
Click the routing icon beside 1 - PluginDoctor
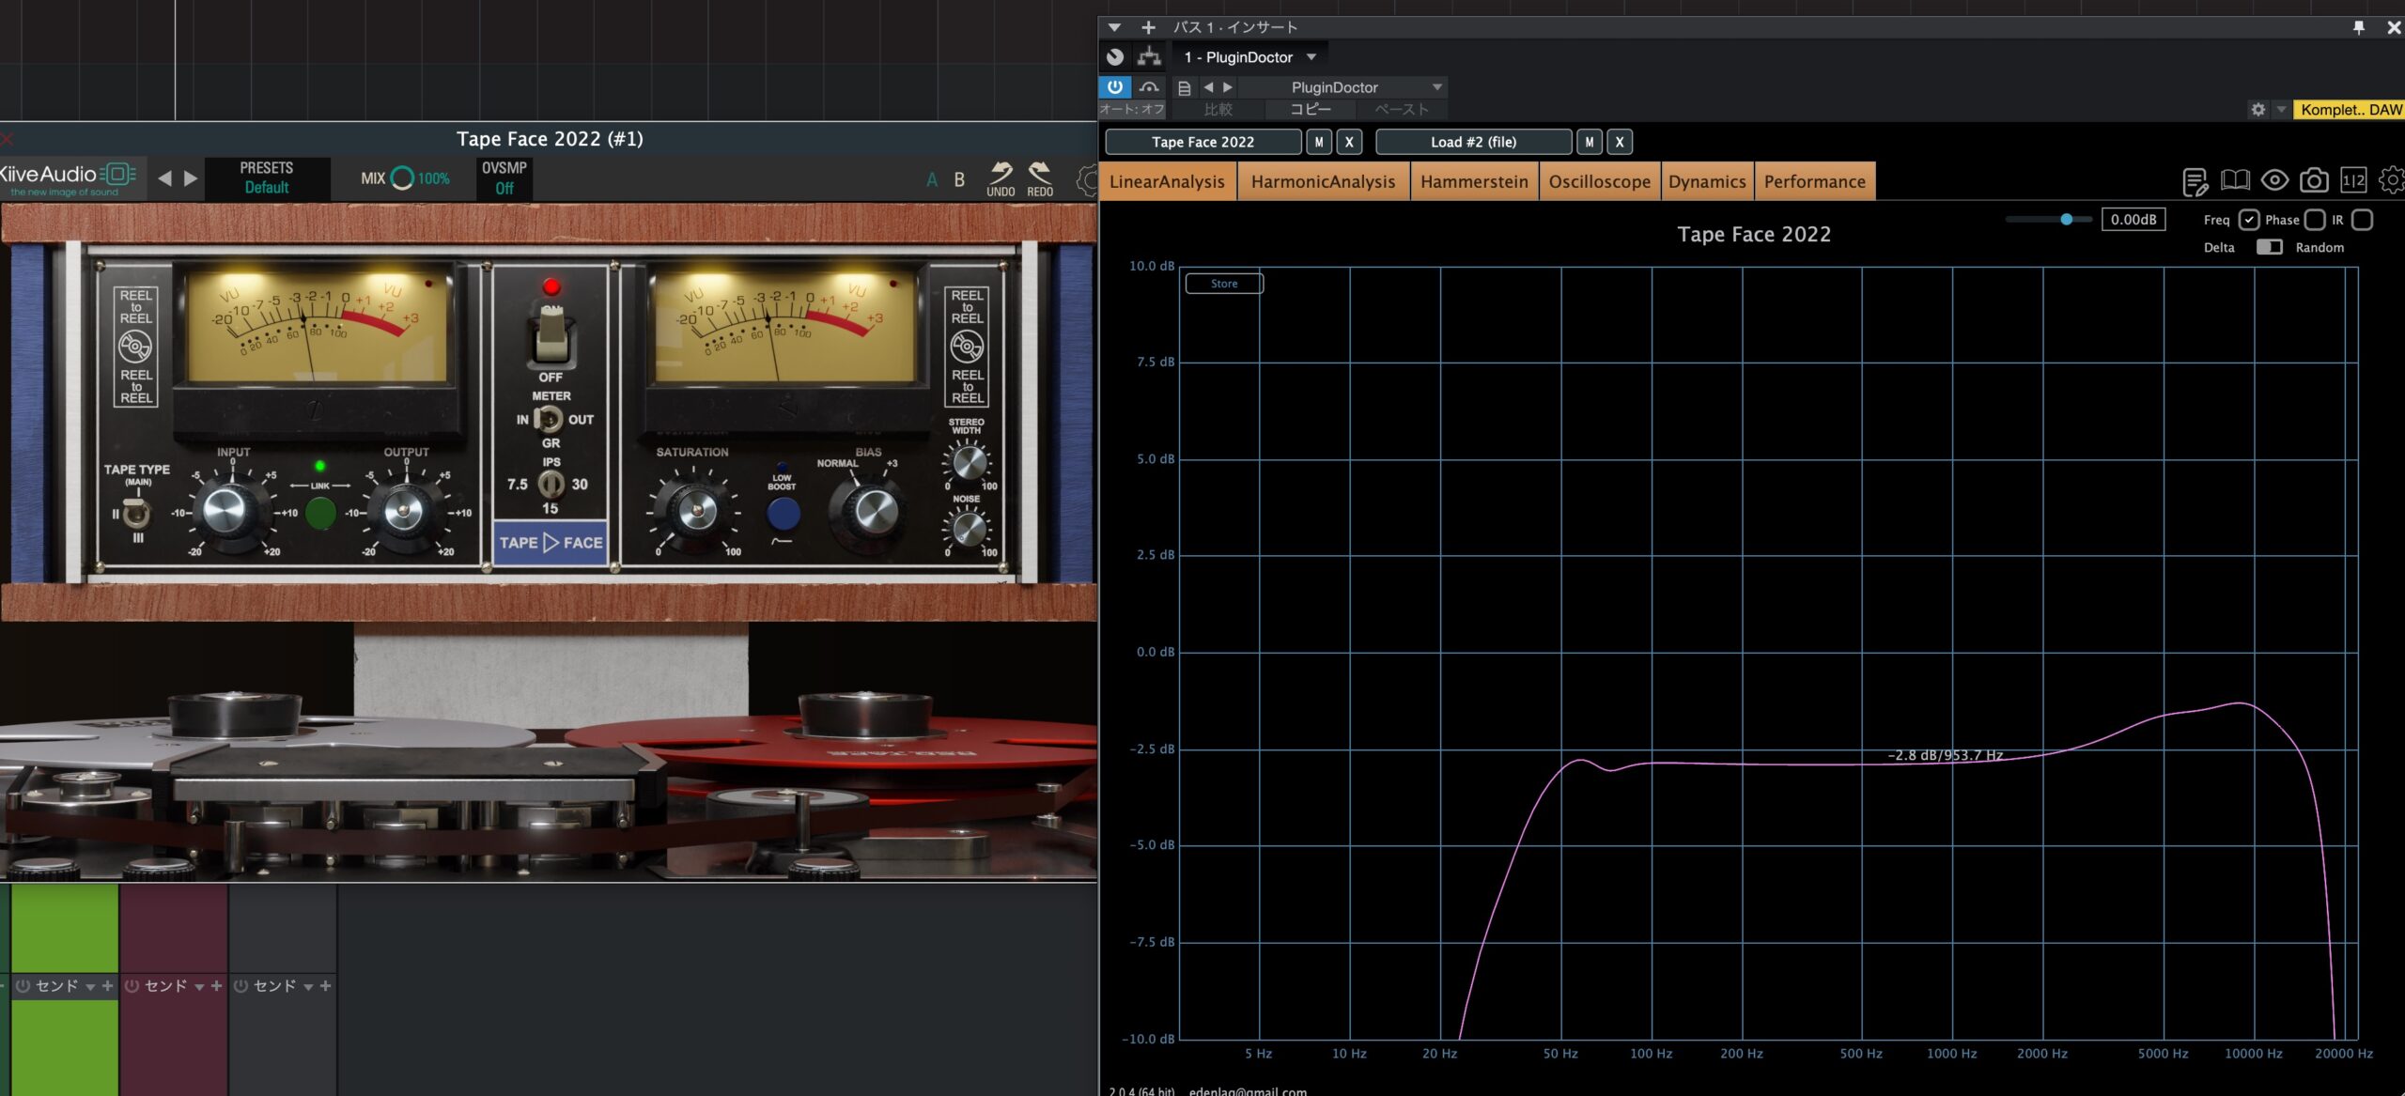pyautogui.click(x=1149, y=56)
